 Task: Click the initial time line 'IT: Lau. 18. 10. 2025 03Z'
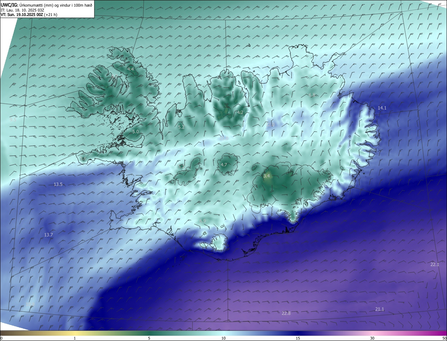(23, 10)
